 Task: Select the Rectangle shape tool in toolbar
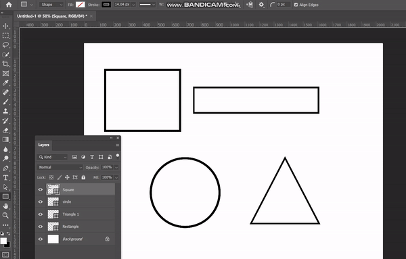click(x=5, y=196)
